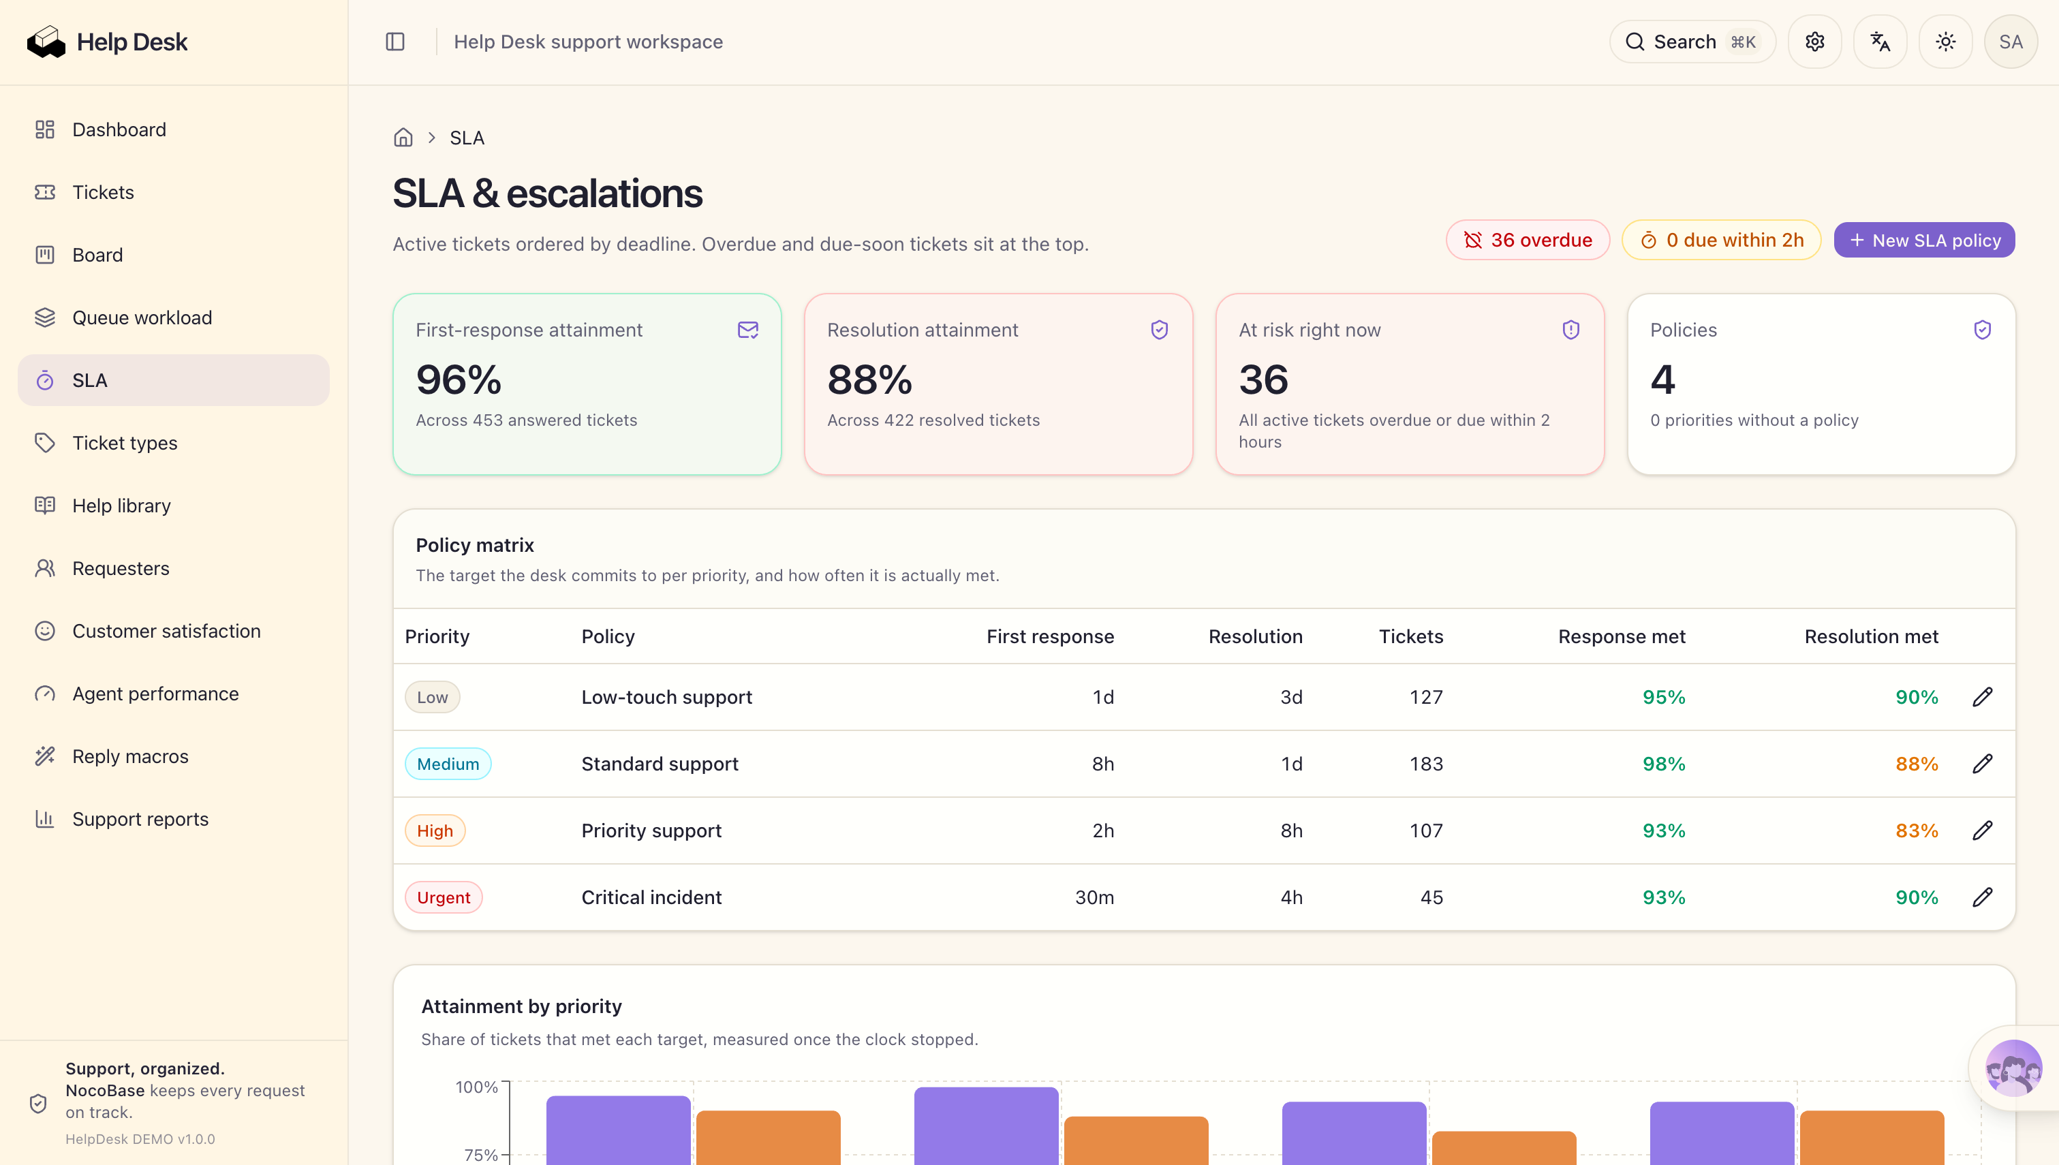The height and width of the screenshot is (1165, 2059).
Task: Open the Help library section
Action: pyautogui.click(x=174, y=505)
